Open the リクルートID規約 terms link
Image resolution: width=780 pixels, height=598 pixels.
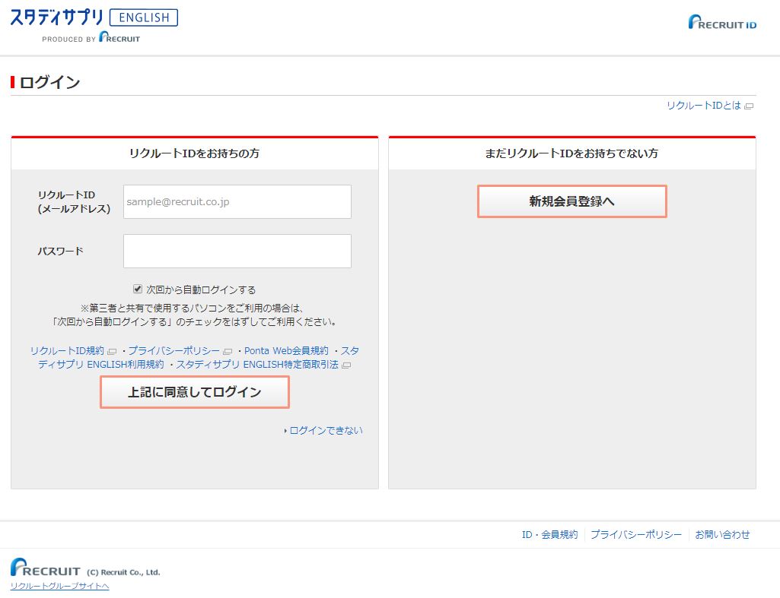[67, 351]
